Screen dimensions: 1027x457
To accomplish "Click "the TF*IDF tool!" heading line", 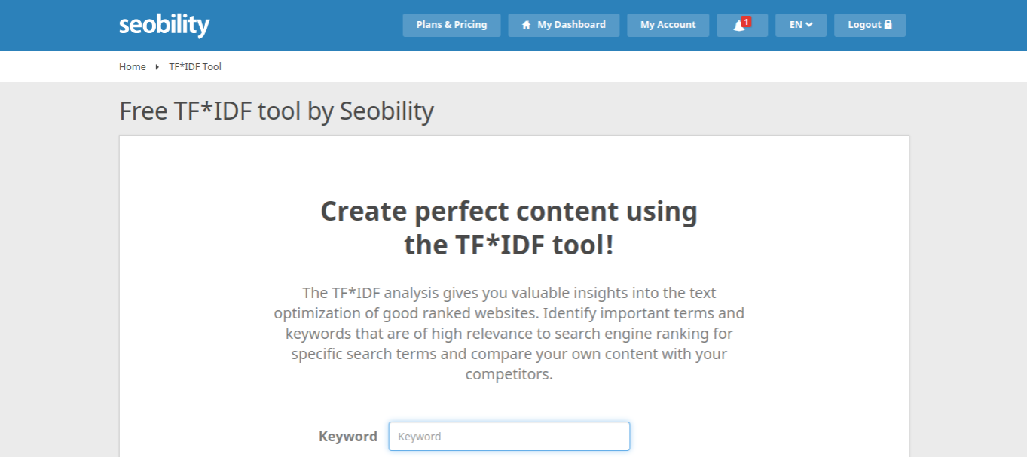I will tap(509, 245).
